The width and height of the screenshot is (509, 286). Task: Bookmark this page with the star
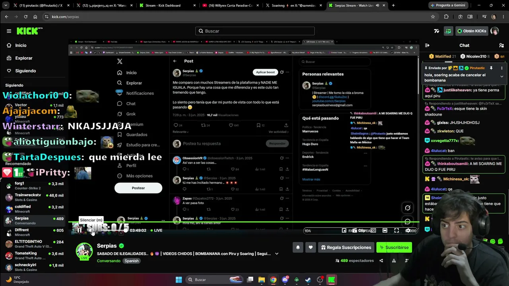pos(433,17)
